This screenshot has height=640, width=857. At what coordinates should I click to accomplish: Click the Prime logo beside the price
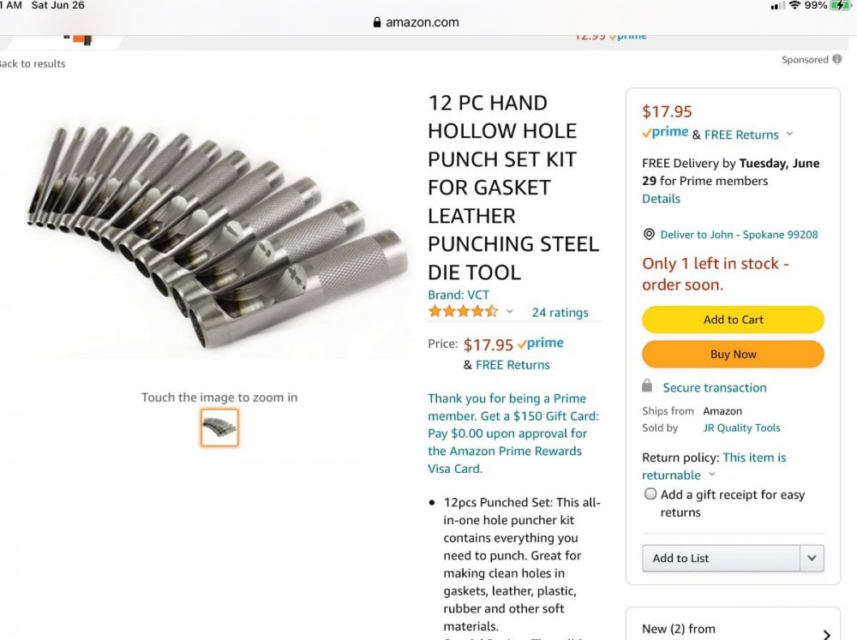pos(541,344)
